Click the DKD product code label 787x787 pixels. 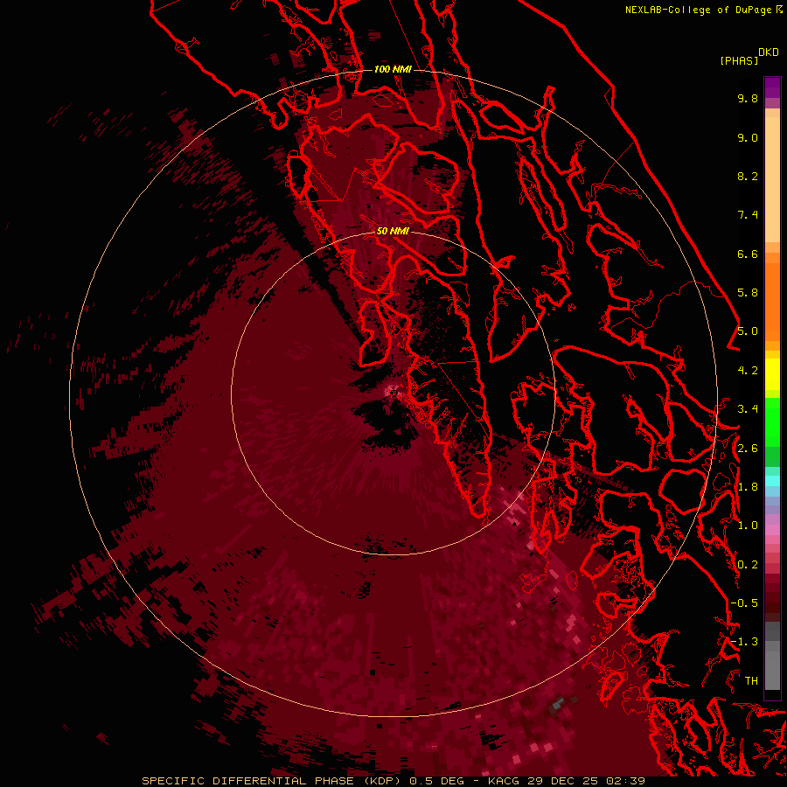click(769, 52)
